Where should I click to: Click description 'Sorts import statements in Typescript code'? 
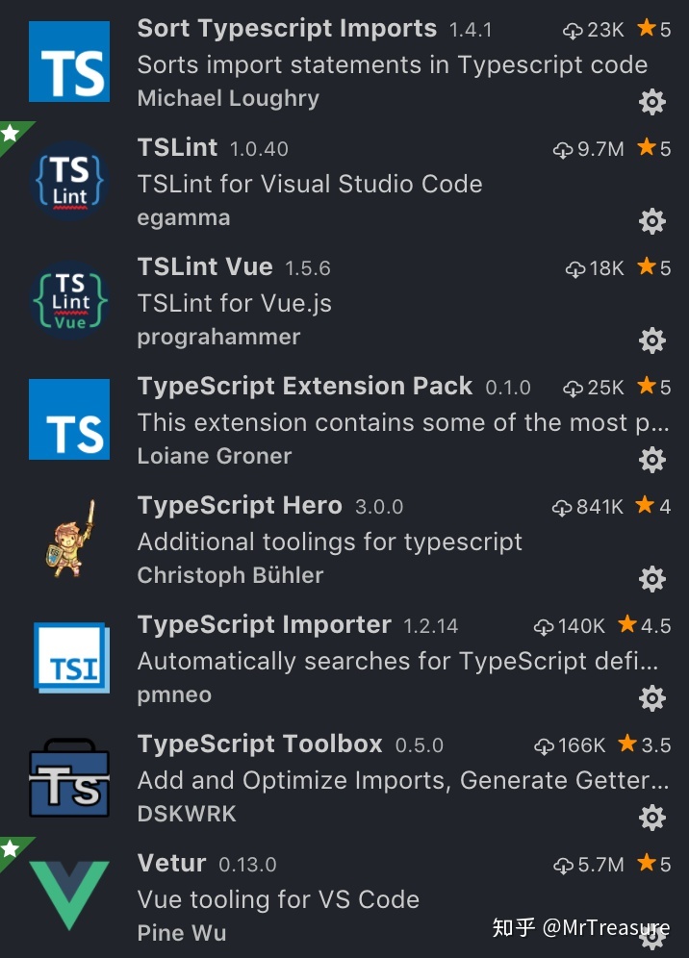coord(393,64)
